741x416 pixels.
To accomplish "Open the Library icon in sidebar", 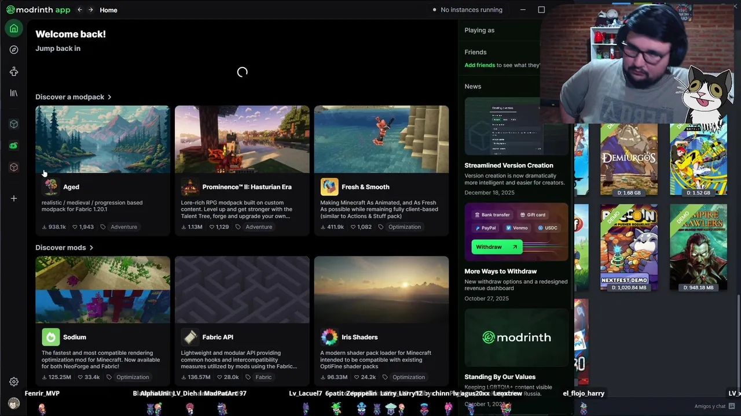I will tap(14, 93).
